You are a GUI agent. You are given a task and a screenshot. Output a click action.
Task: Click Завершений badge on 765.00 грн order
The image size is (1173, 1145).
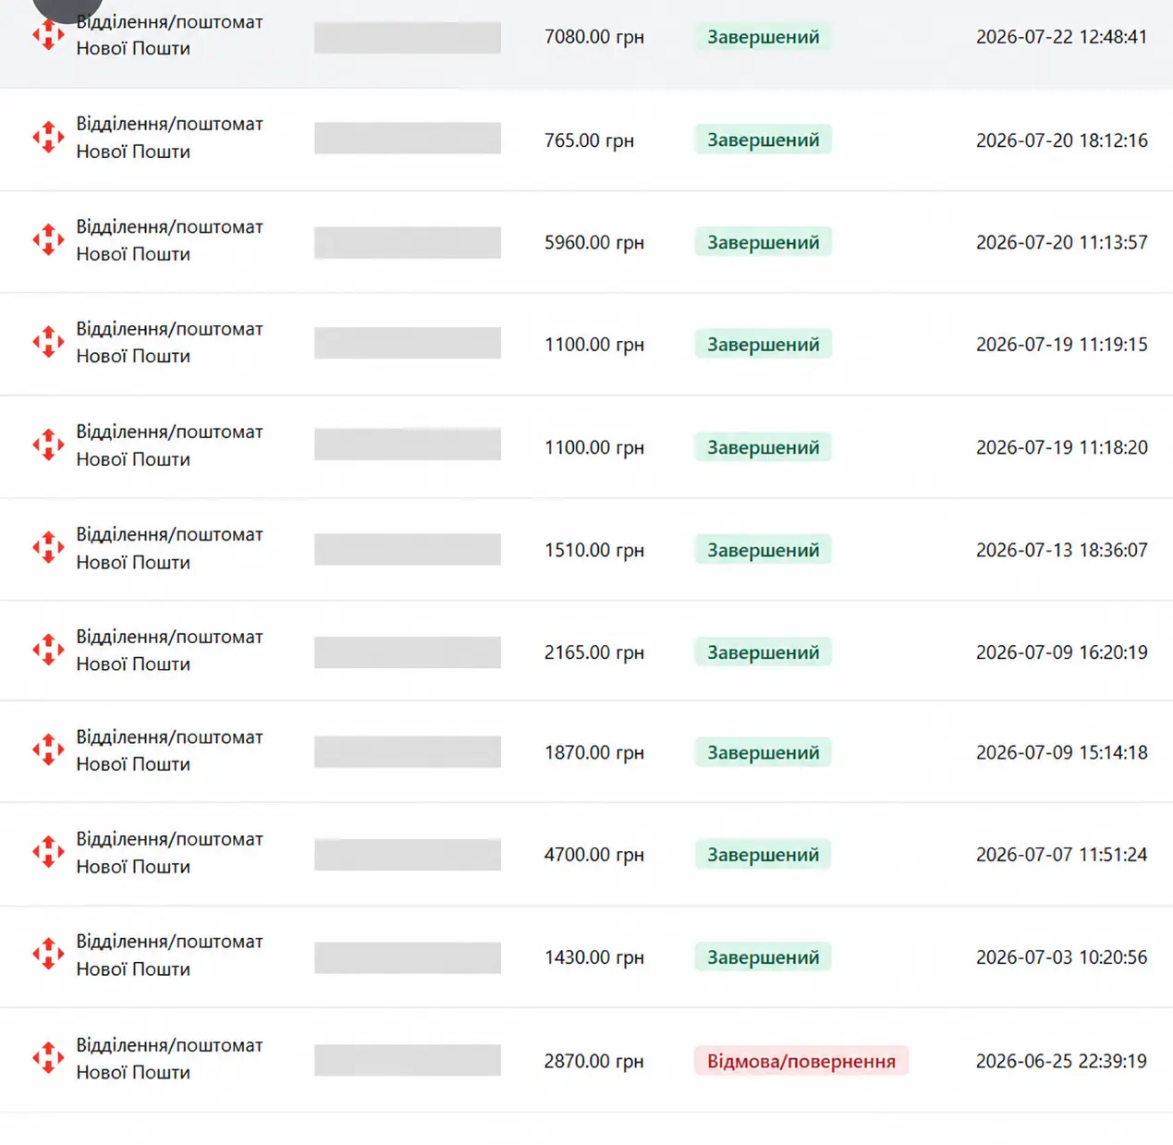pos(763,140)
